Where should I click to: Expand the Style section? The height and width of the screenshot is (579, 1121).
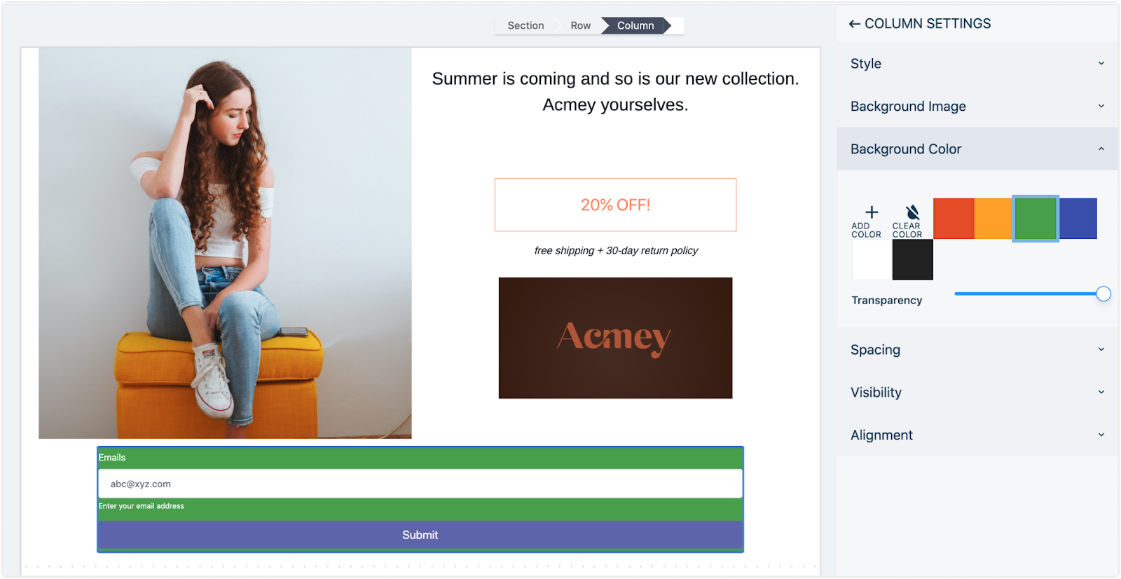[x=977, y=64]
